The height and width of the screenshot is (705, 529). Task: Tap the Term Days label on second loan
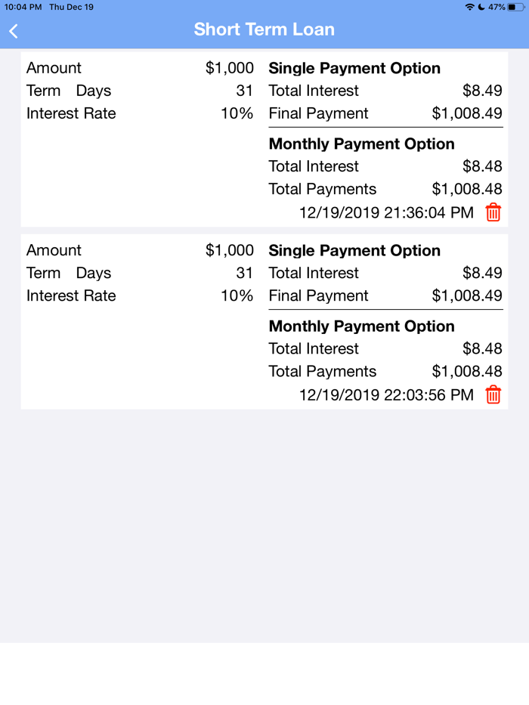click(x=68, y=273)
